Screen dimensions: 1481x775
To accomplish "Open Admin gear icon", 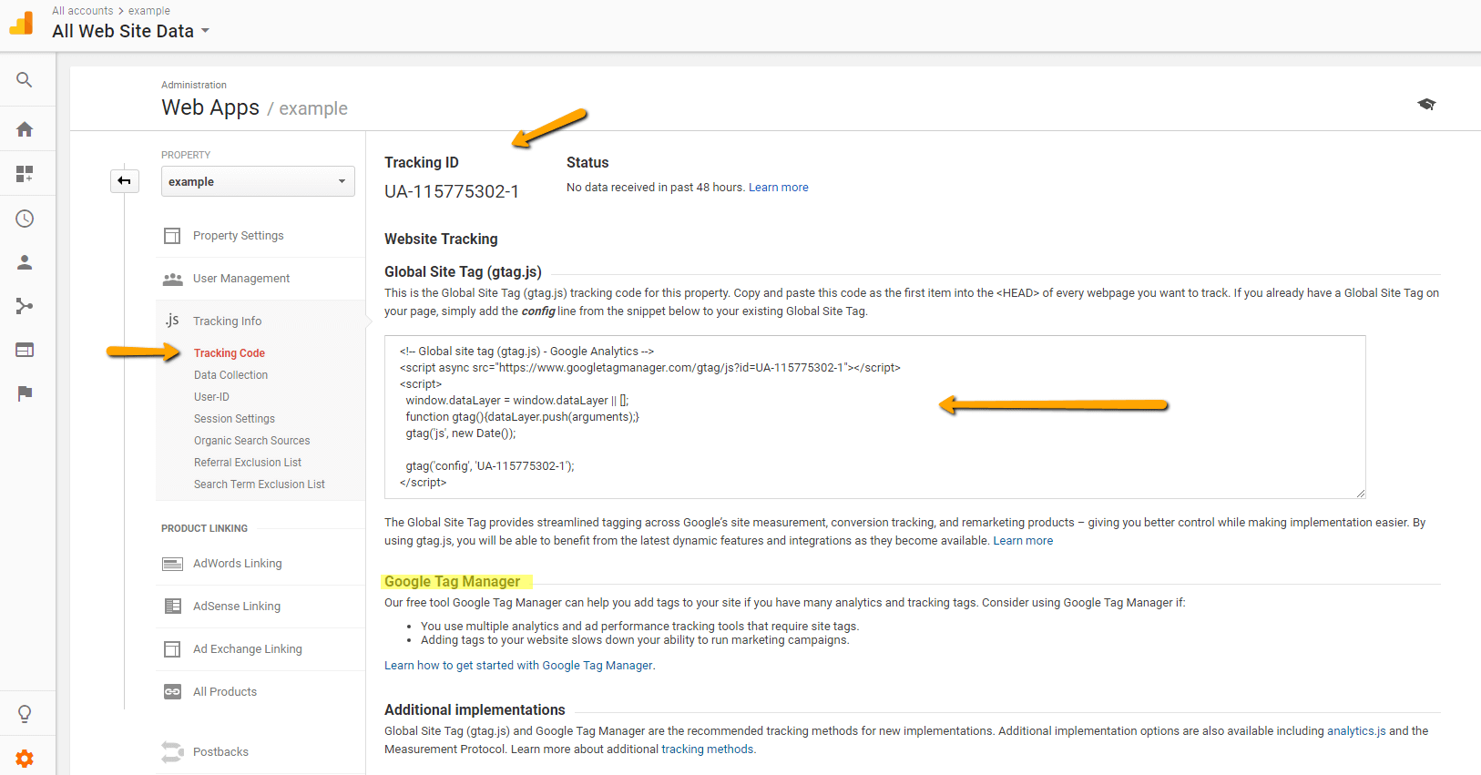I will 25,759.
